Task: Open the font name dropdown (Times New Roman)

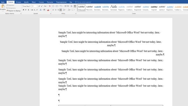Action: click(x=31, y=6)
